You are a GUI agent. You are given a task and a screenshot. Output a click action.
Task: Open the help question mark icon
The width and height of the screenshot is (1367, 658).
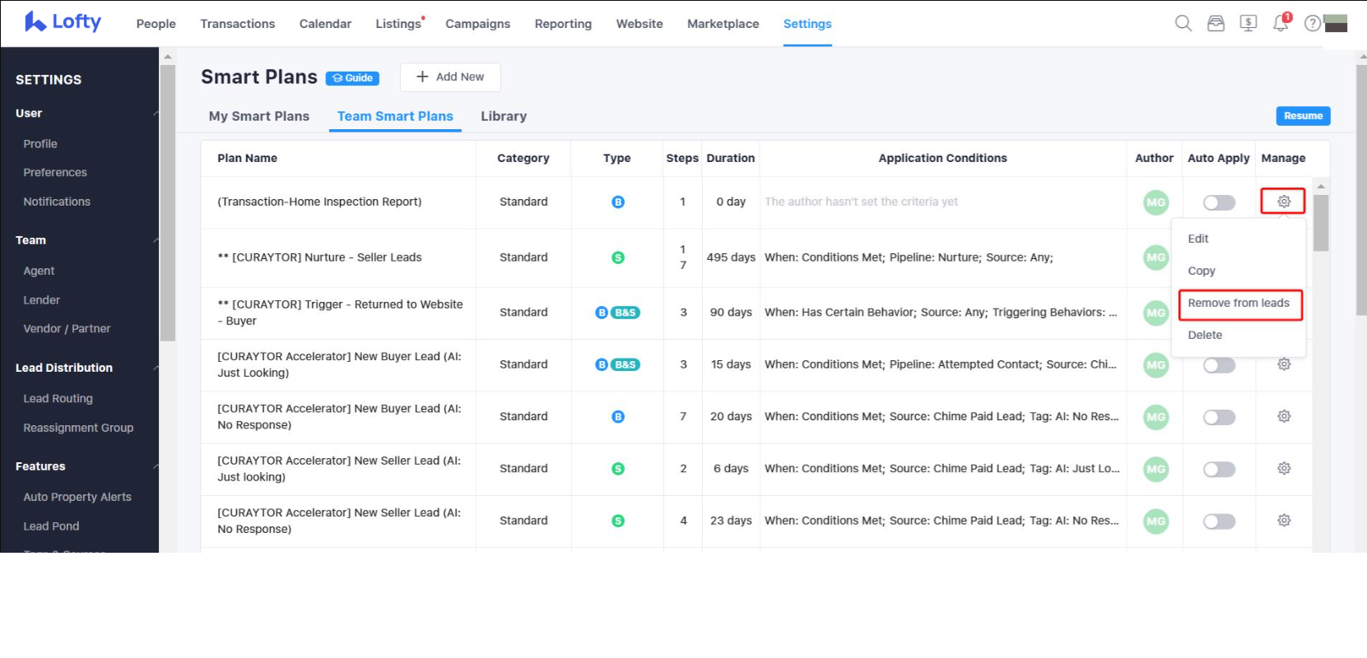1313,23
